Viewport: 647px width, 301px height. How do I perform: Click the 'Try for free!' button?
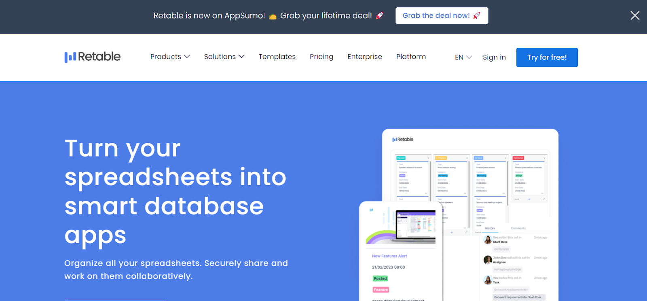click(x=547, y=57)
